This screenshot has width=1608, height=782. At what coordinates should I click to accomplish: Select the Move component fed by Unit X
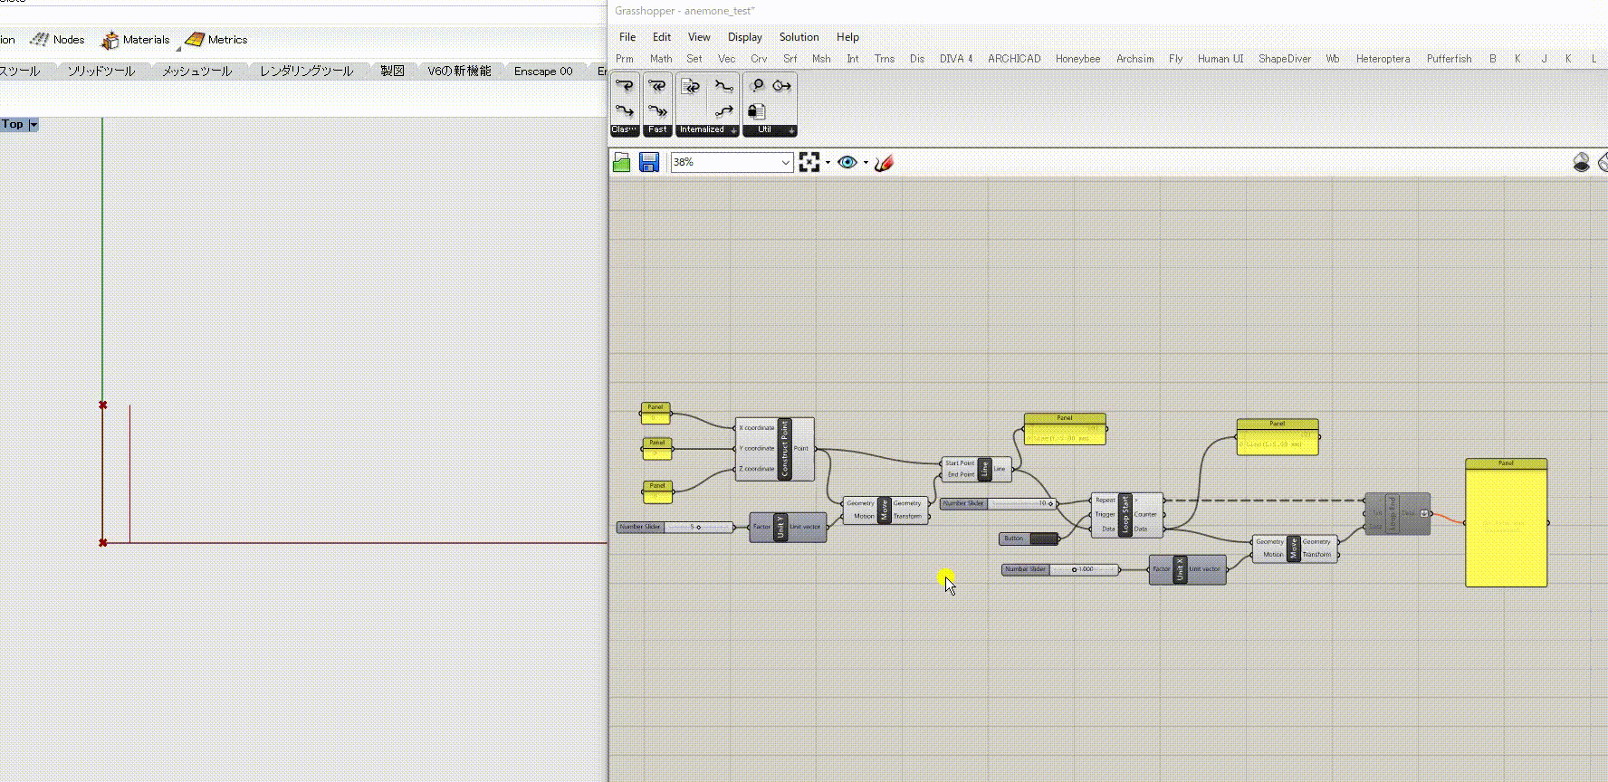coord(1294,548)
